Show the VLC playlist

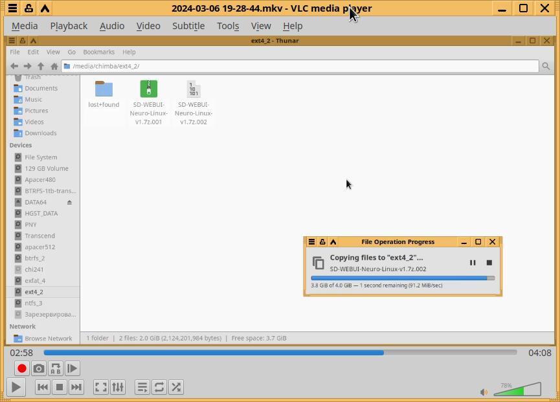coord(142,387)
